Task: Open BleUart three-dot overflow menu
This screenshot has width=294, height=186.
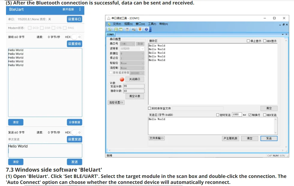Action: [x=80, y=9]
